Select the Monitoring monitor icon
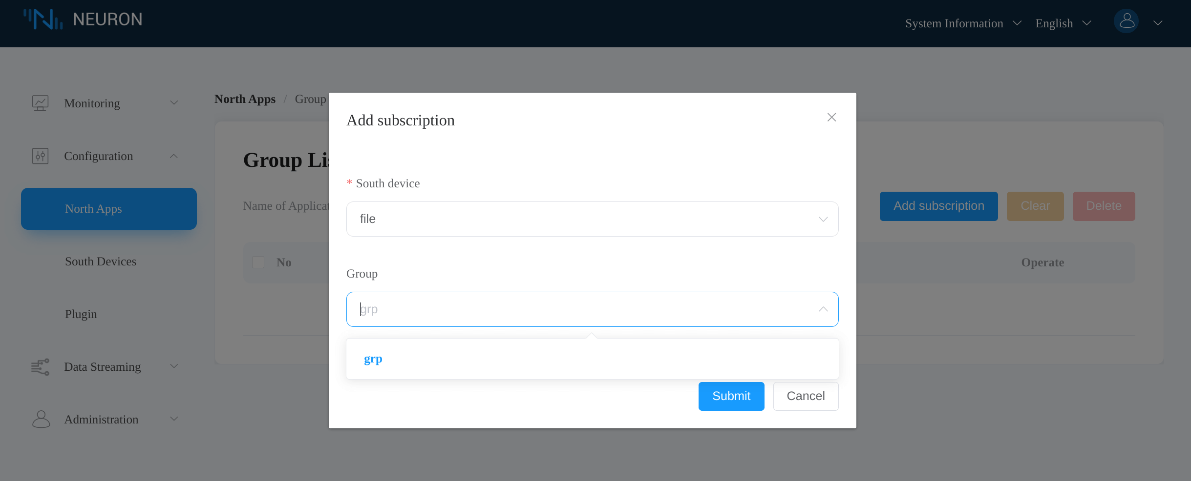This screenshot has width=1191, height=481. (x=41, y=102)
